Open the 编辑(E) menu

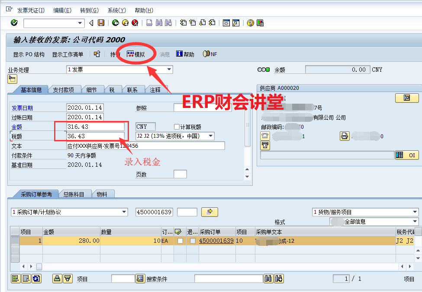click(x=62, y=10)
